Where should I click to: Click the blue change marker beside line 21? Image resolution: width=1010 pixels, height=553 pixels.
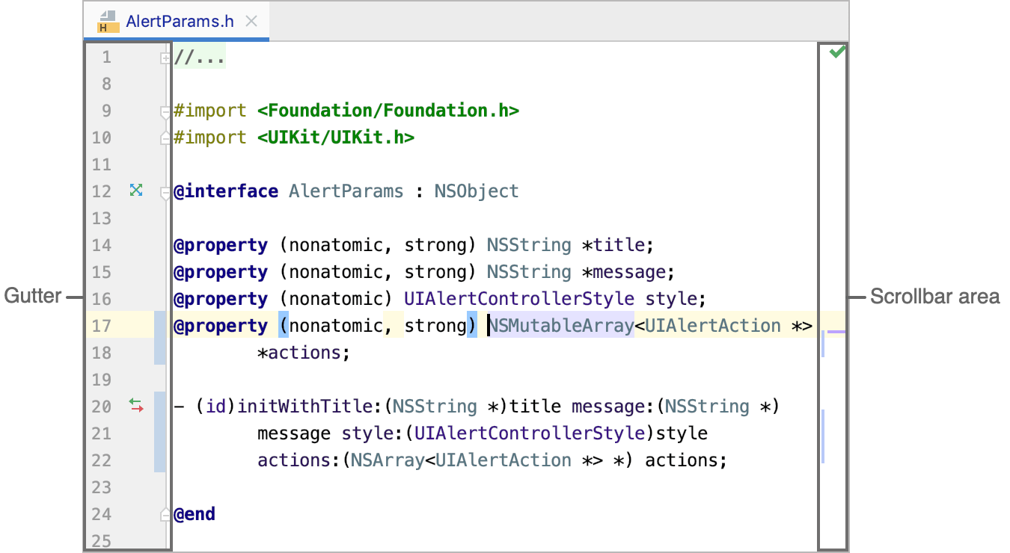(160, 432)
